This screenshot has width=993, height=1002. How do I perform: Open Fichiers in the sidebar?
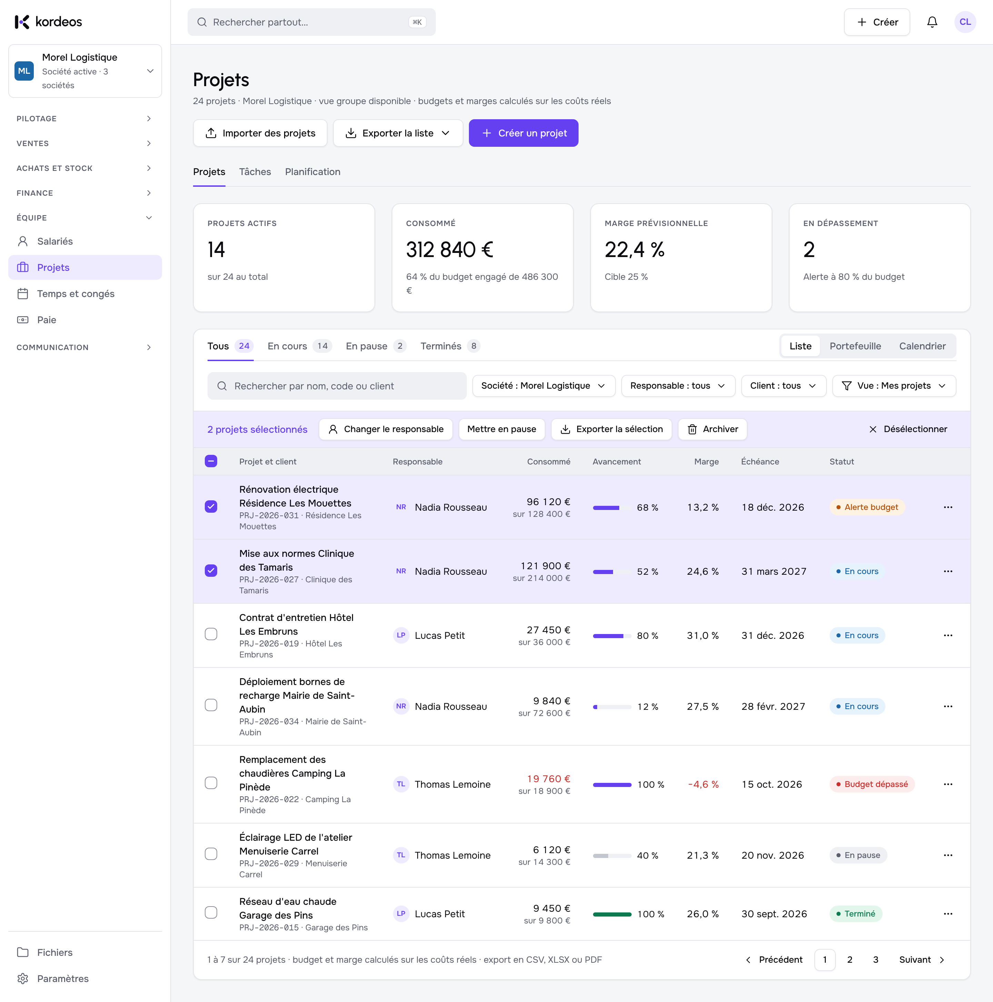click(x=85, y=952)
